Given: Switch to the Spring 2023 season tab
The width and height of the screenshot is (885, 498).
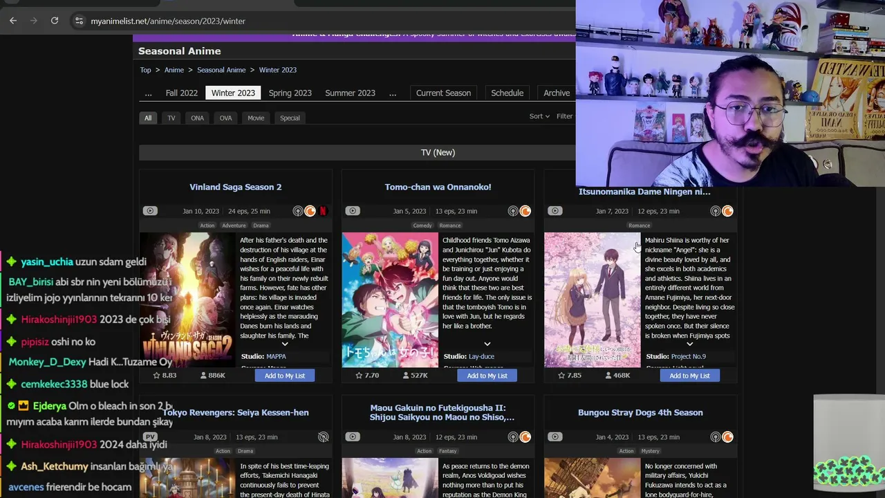Looking at the screenshot, I should [x=290, y=93].
